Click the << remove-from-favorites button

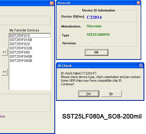pos(4,72)
